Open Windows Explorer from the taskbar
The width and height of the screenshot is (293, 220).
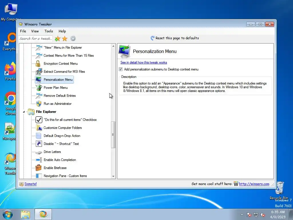25,215
